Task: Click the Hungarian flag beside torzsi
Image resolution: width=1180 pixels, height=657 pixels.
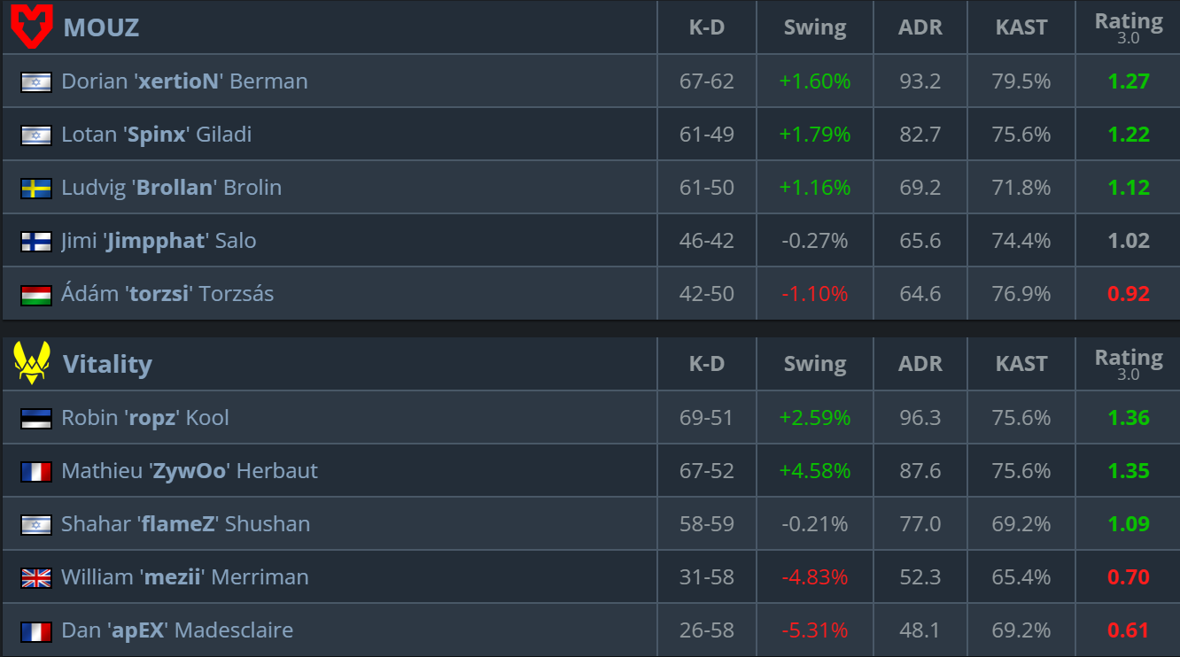Action: [x=36, y=294]
